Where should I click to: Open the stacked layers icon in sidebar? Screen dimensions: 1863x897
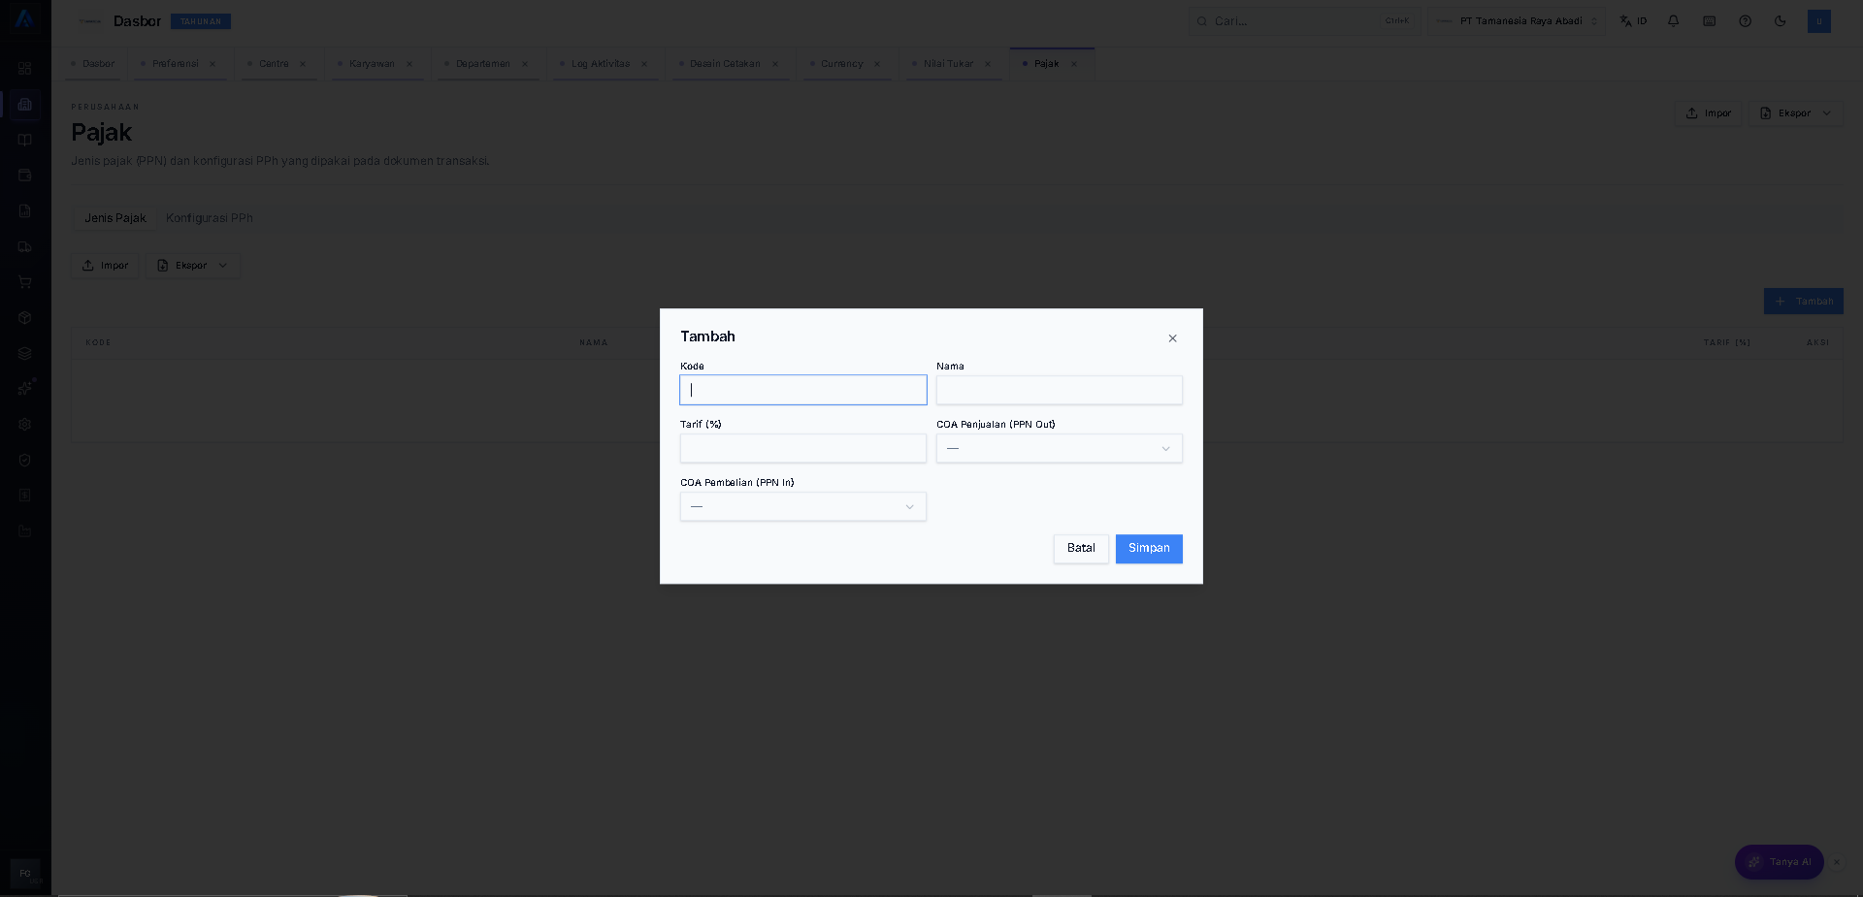tap(25, 353)
